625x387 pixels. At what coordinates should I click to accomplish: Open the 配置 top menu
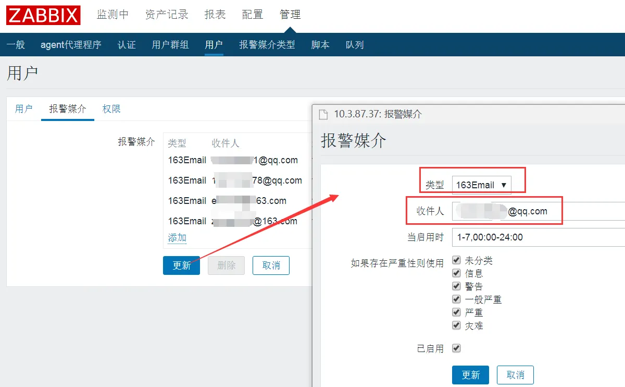click(x=253, y=15)
